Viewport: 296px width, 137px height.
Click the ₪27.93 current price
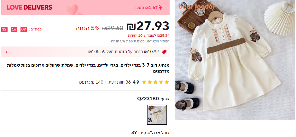(148, 26)
